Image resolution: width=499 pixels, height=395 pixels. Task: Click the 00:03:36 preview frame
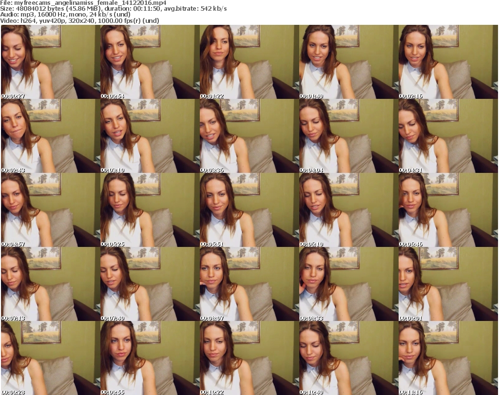pos(249,136)
